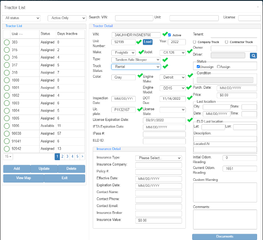Open the Model dropdown CA 126
Image resolution: width=263 pixels, height=240 pixels.
point(173,53)
